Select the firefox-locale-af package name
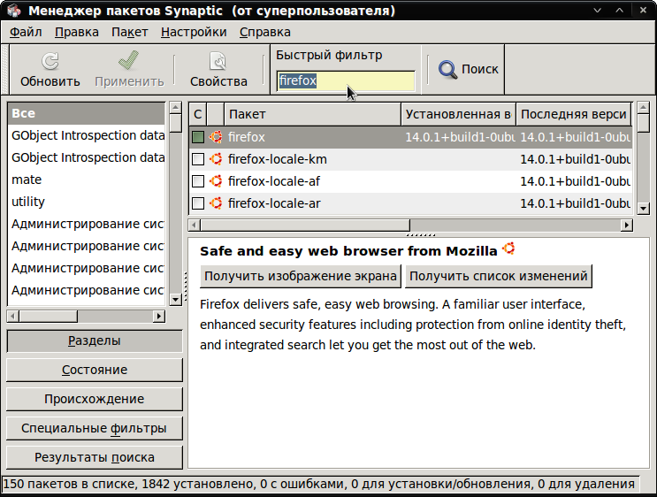Viewport: 657px width, 497px height. click(x=274, y=181)
